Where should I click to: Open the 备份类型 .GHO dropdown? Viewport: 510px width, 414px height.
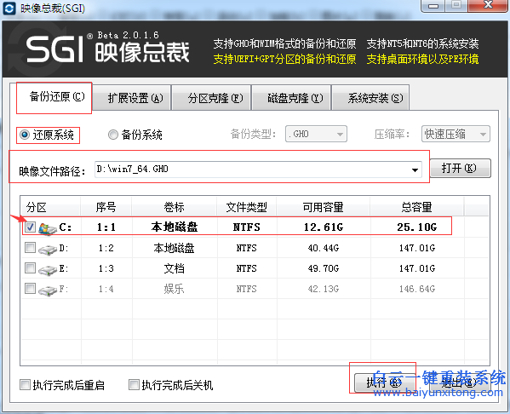(316, 134)
